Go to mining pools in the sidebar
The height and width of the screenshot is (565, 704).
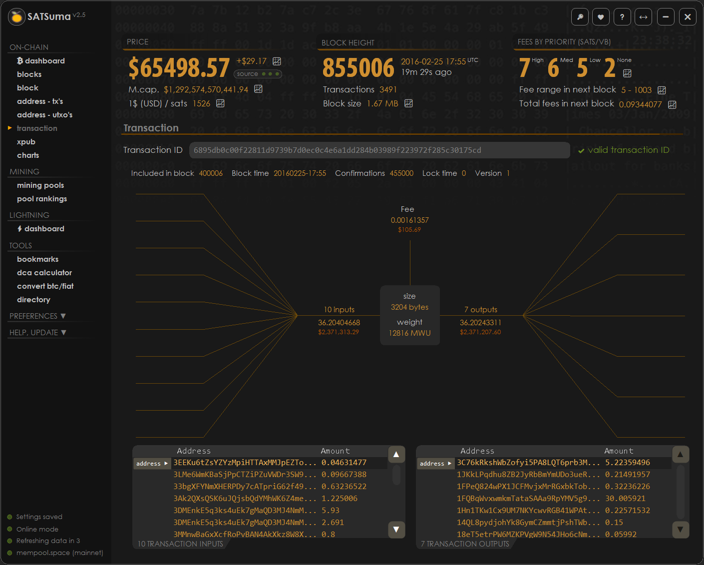click(x=40, y=185)
